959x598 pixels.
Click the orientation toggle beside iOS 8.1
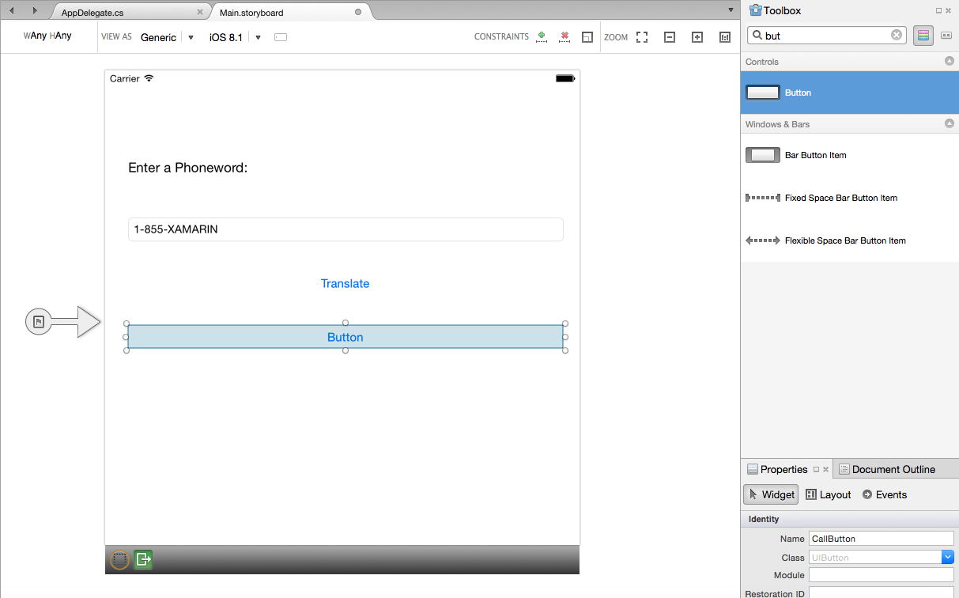click(x=281, y=37)
